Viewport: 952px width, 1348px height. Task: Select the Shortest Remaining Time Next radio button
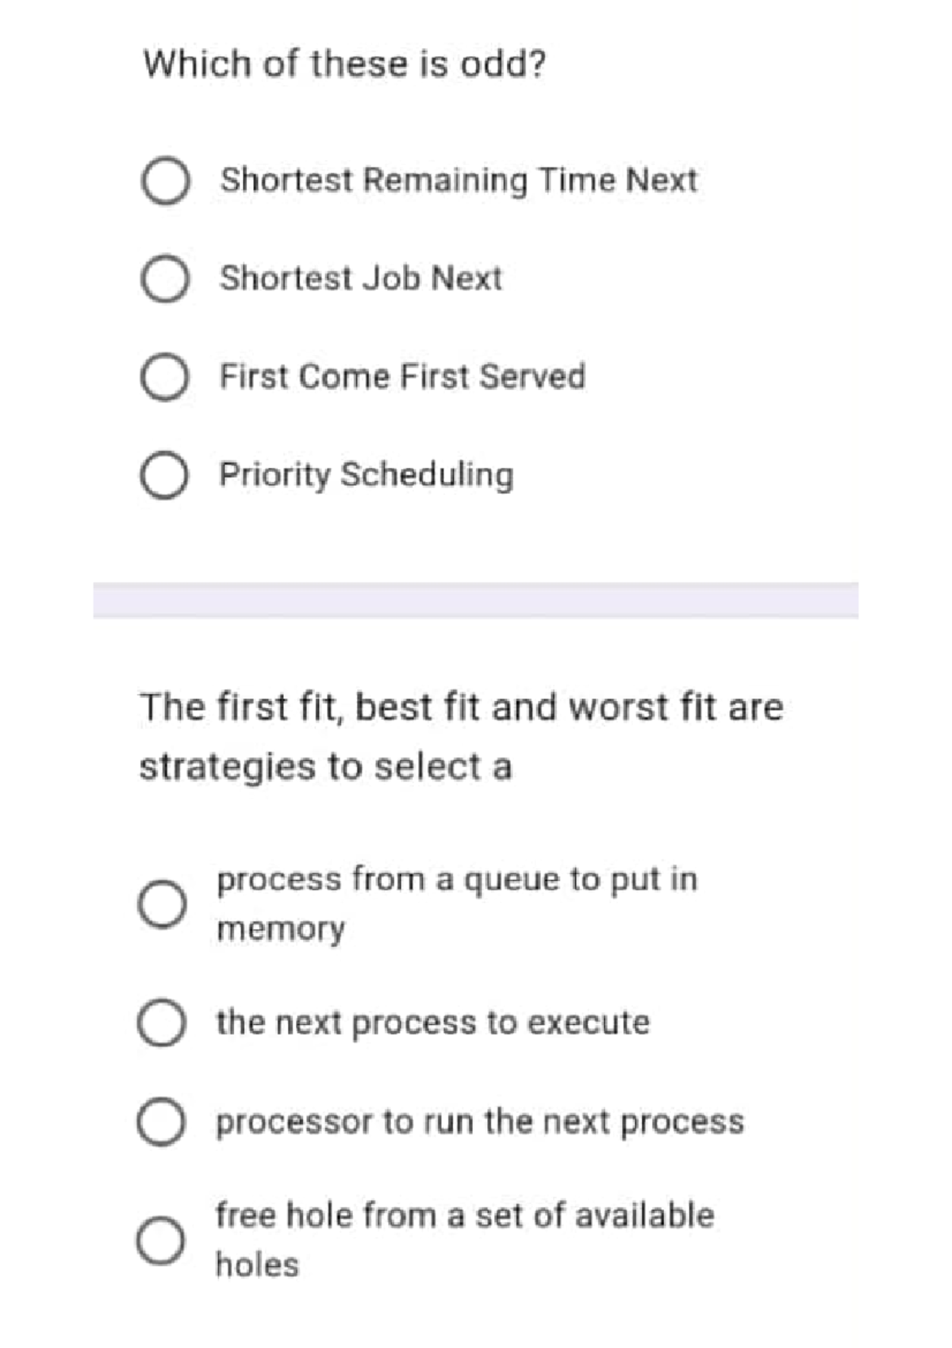pyautogui.click(x=165, y=181)
